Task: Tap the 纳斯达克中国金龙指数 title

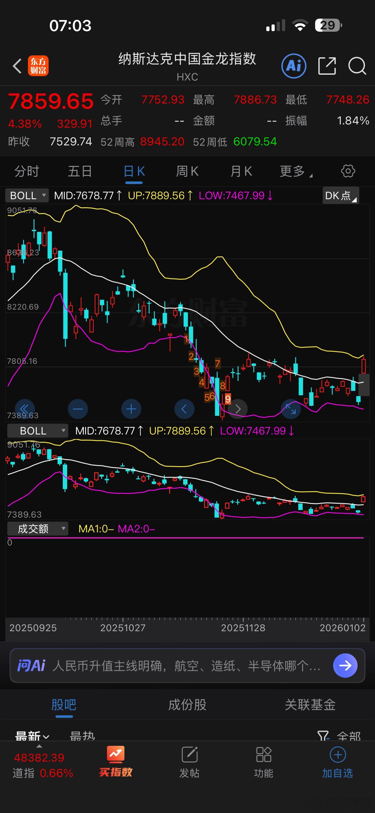Action: click(x=187, y=59)
